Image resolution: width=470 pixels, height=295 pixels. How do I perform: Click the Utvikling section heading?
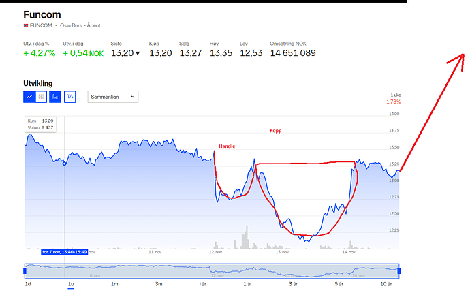pyautogui.click(x=38, y=83)
